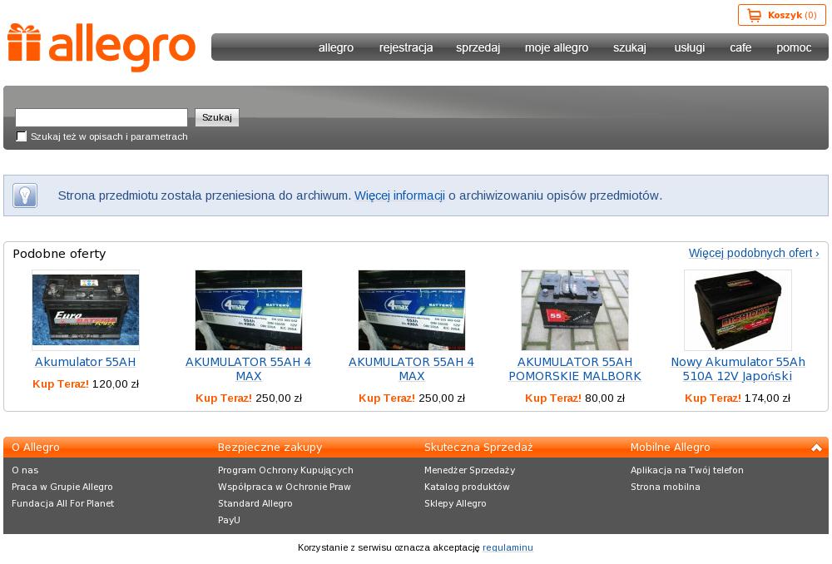Open pomoc help menu
The width and height of the screenshot is (832, 564).
click(794, 47)
